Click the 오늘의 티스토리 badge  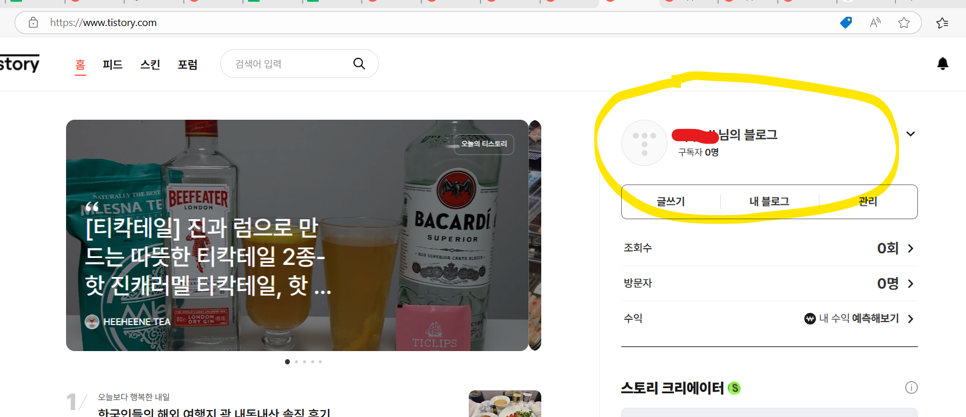484,144
